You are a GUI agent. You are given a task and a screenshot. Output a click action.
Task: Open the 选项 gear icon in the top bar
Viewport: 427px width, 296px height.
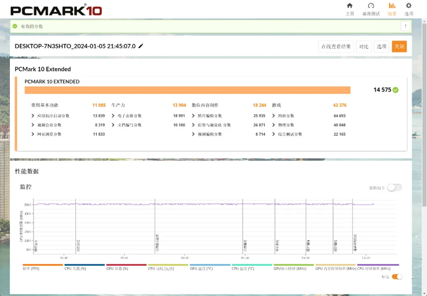(x=408, y=6)
